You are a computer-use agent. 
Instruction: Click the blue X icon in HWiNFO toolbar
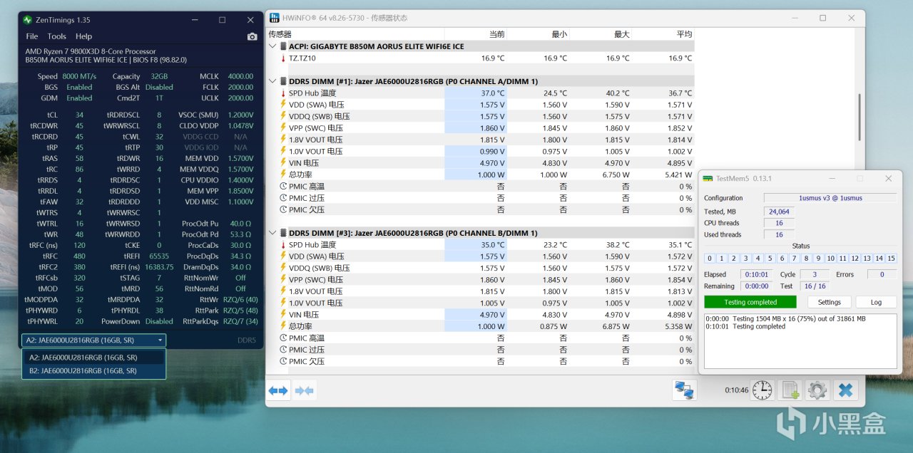click(x=845, y=390)
